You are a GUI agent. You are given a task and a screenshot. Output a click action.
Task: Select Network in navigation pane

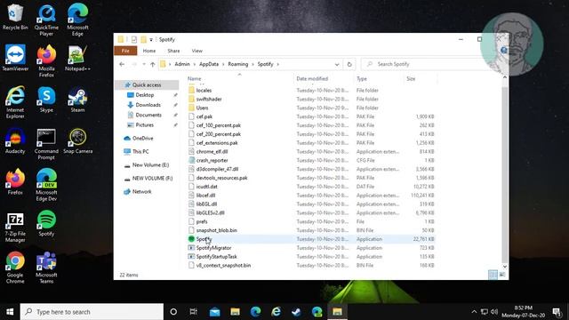point(141,192)
